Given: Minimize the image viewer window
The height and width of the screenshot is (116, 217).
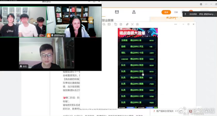Looking at the screenshot, I should (x=183, y=24).
